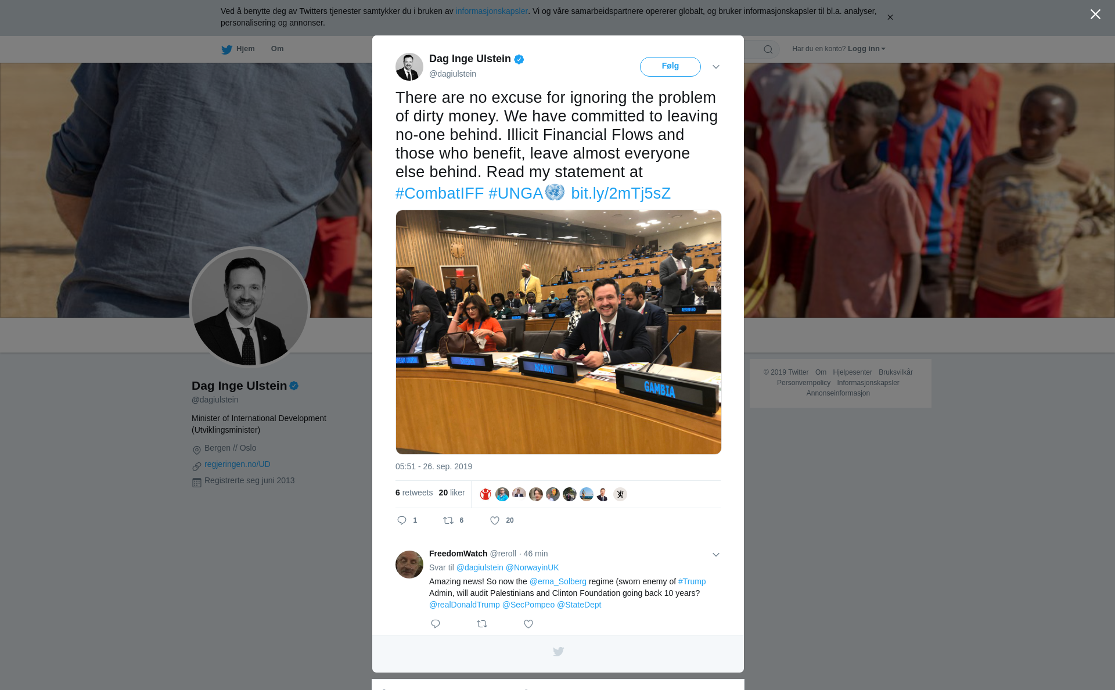This screenshot has height=690, width=1115.
Task: Open the Logg inn dropdown
Action: [866, 49]
